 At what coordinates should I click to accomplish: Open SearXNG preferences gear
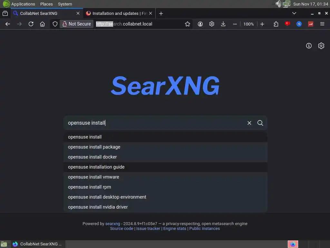[x=321, y=46]
